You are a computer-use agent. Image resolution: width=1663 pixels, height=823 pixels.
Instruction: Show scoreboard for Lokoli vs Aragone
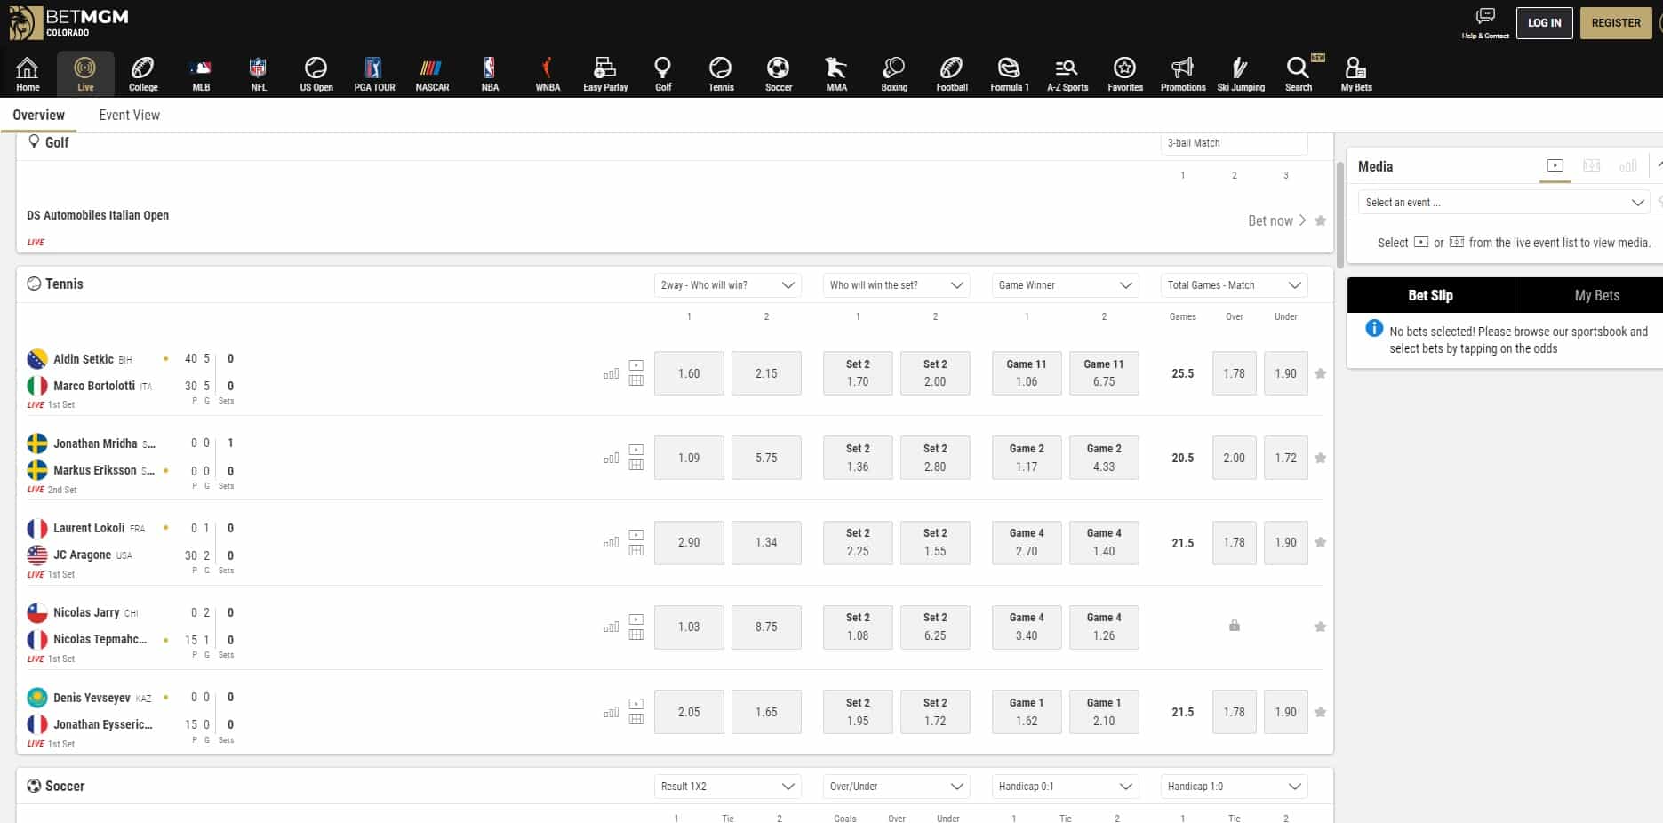636,550
